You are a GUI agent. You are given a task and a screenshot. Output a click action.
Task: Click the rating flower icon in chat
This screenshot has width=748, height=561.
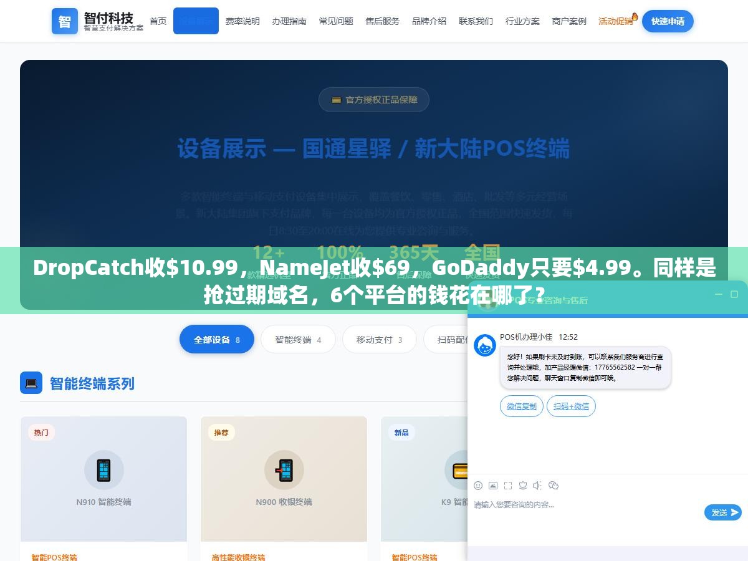point(523,486)
